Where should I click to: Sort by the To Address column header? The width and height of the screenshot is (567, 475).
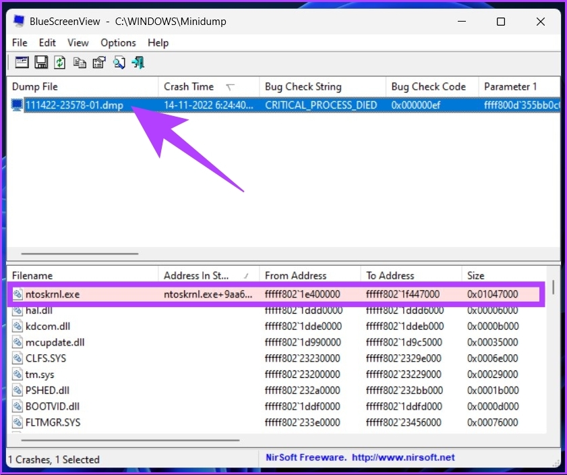(x=411, y=276)
